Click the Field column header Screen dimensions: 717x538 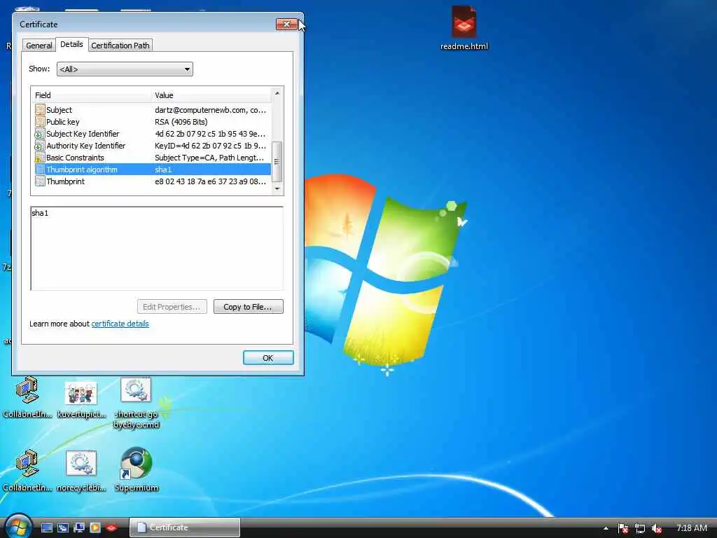point(92,95)
